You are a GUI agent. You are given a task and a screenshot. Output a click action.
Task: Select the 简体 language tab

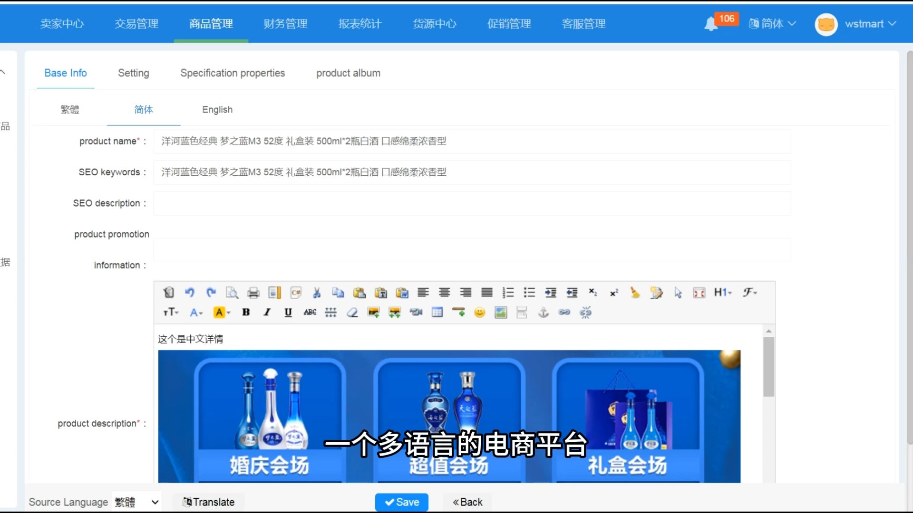tap(144, 110)
